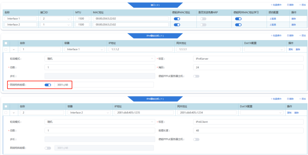The image size is (308, 155).
Task: Click 配置 edit icon for Interface 1
Action: pos(270,19)
